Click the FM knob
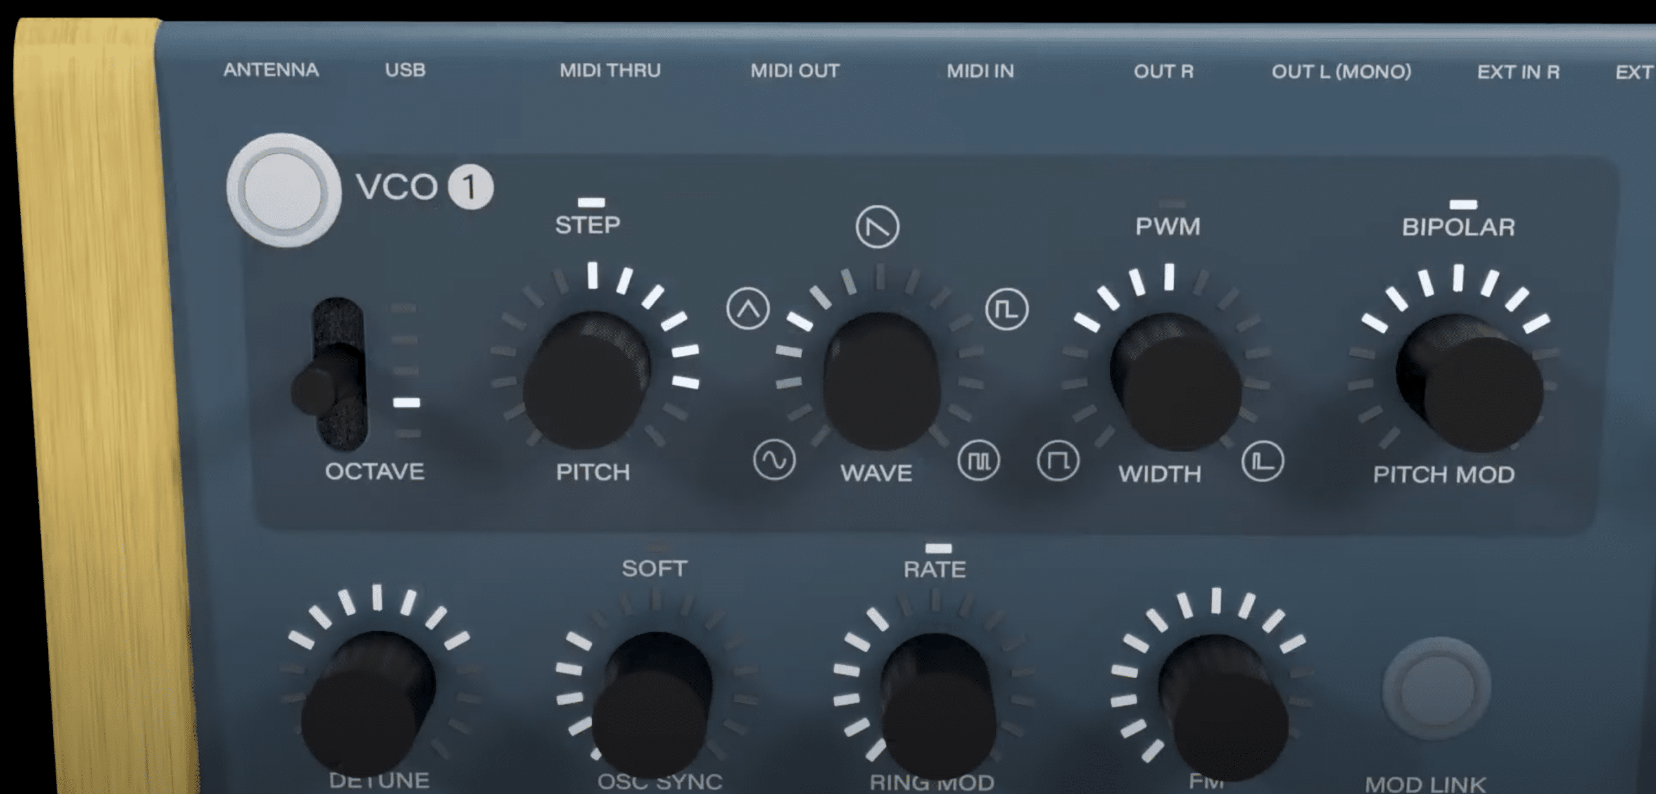 (x=1224, y=707)
